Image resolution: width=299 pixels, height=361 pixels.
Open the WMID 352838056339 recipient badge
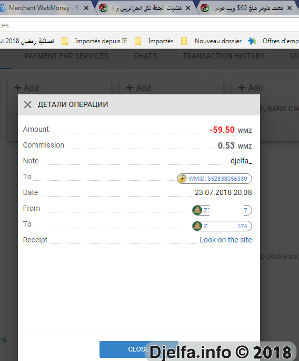tap(214, 179)
